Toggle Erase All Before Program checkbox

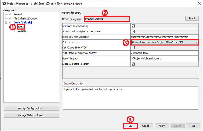point(133,64)
